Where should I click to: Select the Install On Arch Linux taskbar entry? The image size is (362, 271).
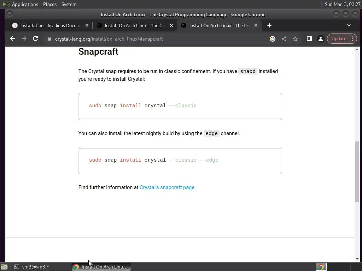coord(101,267)
